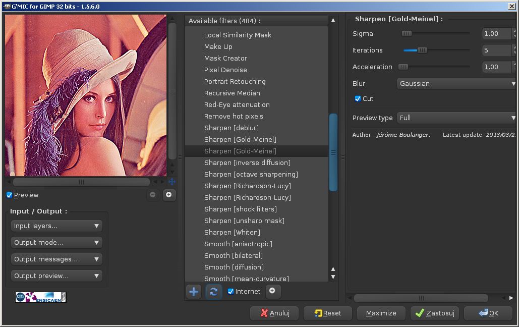Click the zoom out preview minus icon
The height and width of the screenshot is (327, 519).
tap(153, 195)
